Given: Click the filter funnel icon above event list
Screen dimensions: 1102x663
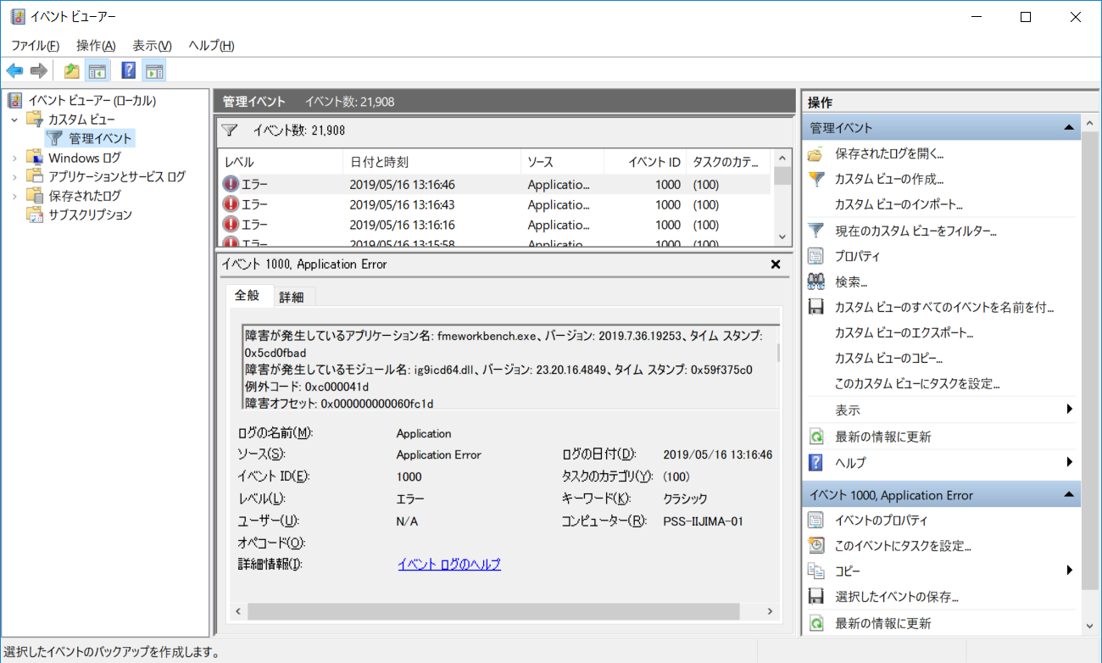Looking at the screenshot, I should [x=230, y=131].
